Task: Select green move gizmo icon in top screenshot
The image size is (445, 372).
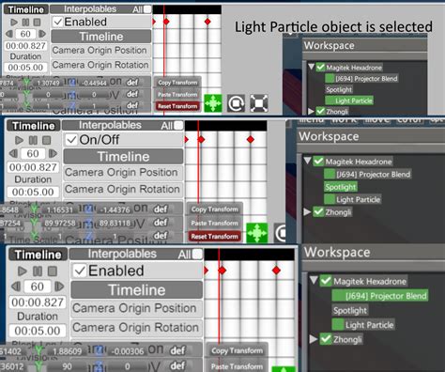Action: [213, 103]
